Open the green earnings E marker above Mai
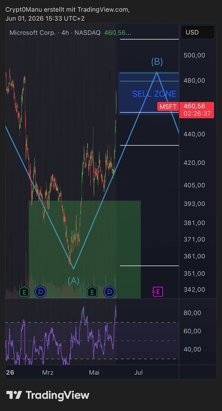The height and width of the screenshot is (411, 222). tap(92, 292)
